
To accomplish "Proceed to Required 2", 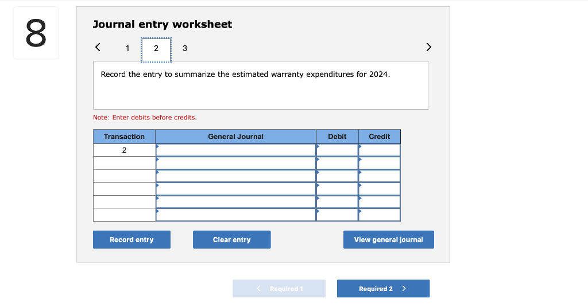I will 383,288.
